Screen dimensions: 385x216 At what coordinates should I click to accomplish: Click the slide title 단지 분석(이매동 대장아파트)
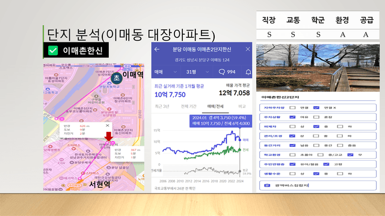[131, 35]
